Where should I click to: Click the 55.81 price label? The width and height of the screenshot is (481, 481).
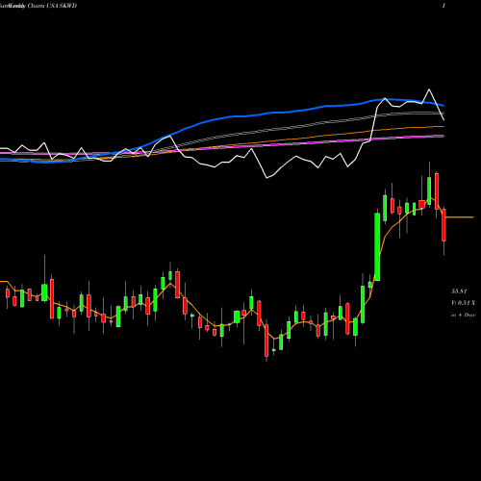(x=459, y=291)
